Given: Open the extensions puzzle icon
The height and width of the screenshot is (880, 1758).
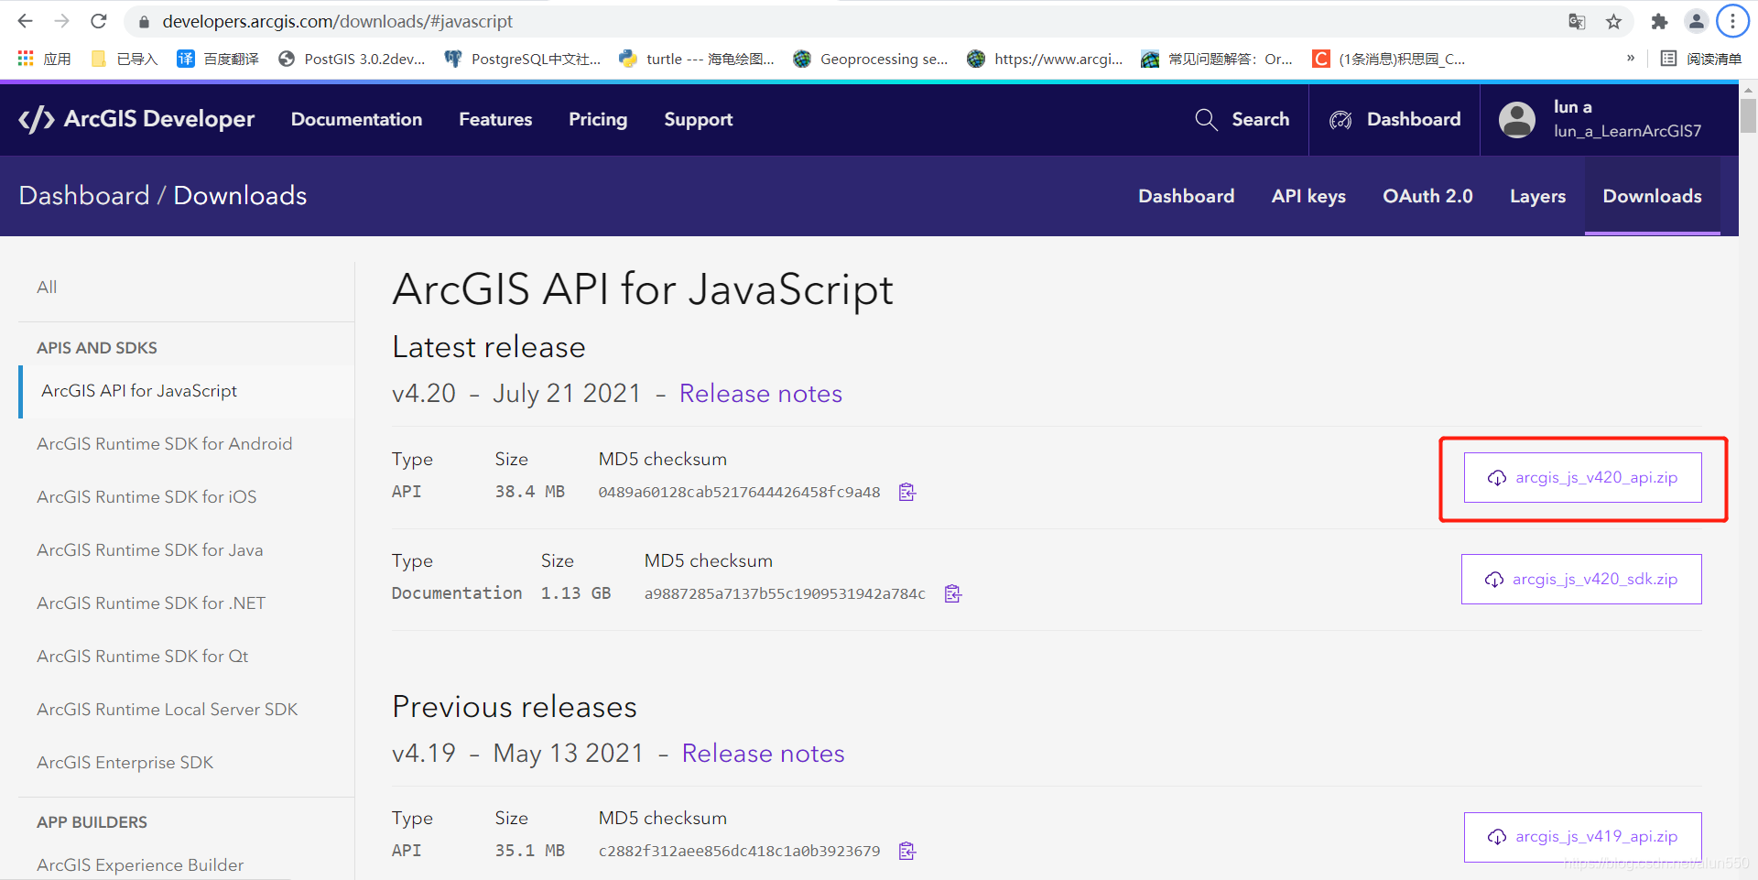Looking at the screenshot, I should coord(1659,21).
